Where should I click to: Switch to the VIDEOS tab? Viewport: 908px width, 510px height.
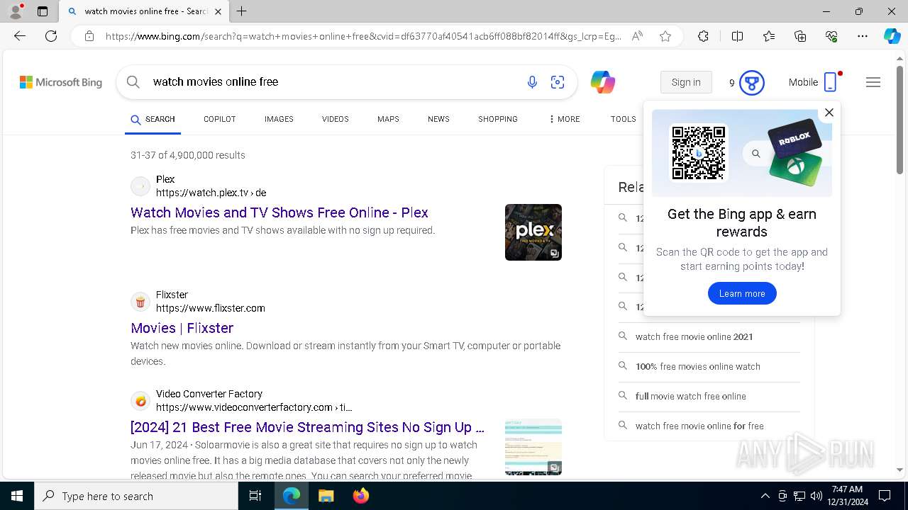[335, 119]
